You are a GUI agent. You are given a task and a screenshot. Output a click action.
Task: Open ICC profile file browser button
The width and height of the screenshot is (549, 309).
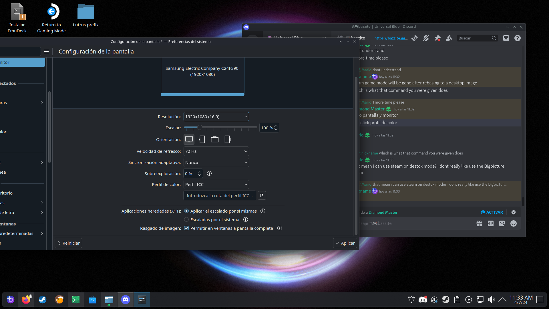click(262, 196)
